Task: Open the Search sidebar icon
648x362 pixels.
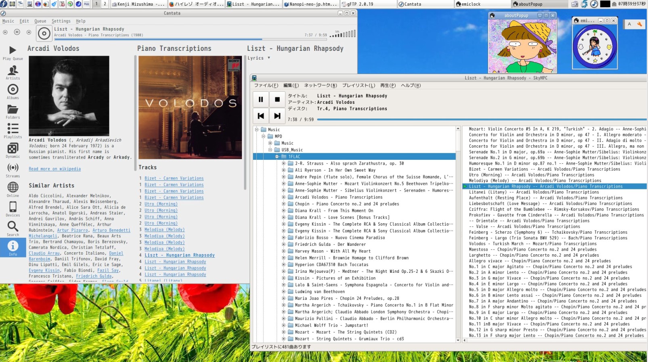Action: 13,228
